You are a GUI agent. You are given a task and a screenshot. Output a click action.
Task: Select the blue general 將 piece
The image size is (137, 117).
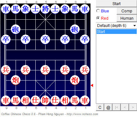click(x=45, y=9)
